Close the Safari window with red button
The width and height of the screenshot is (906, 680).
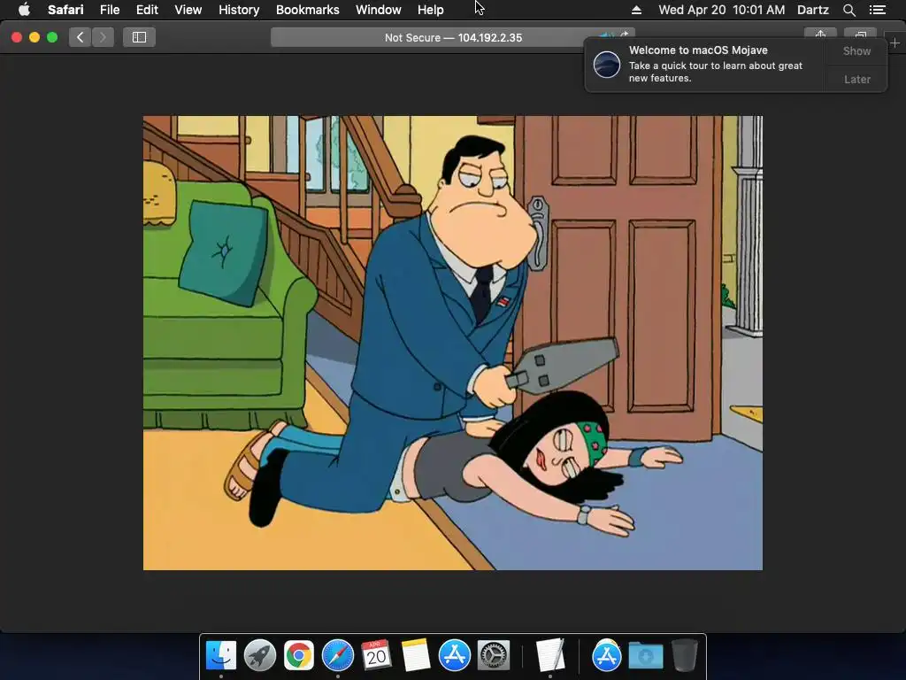pyautogui.click(x=17, y=37)
